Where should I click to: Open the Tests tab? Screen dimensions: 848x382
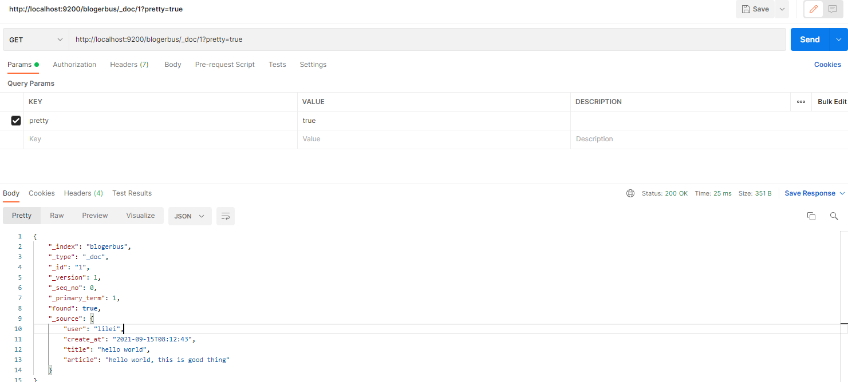(277, 65)
